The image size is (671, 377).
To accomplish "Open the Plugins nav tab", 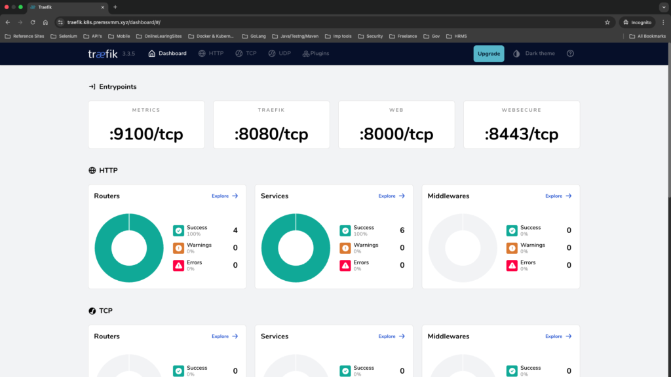I will (x=316, y=54).
